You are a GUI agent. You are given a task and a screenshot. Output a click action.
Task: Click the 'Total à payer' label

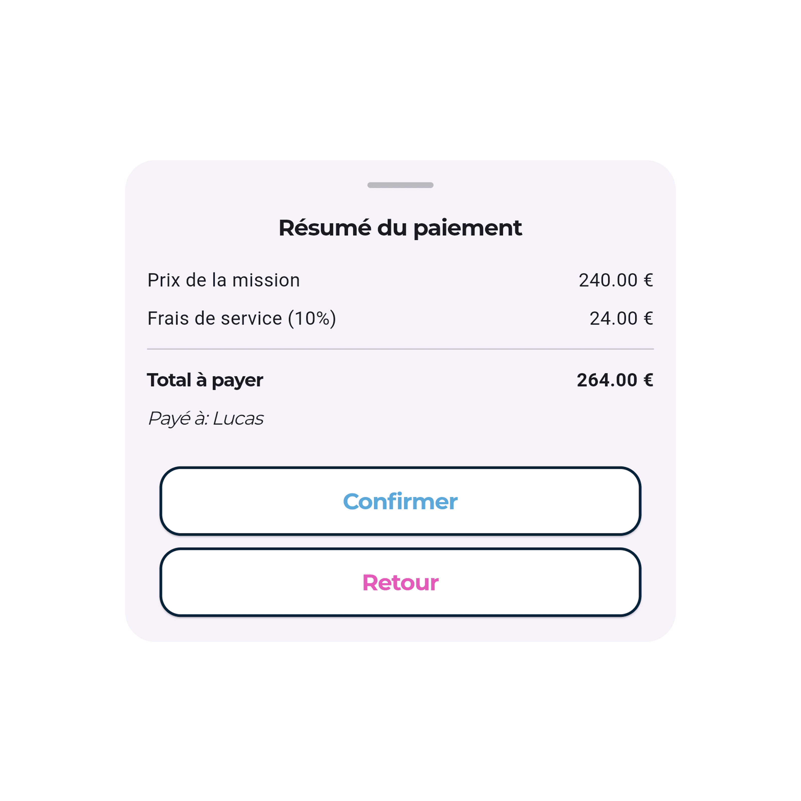tap(205, 380)
